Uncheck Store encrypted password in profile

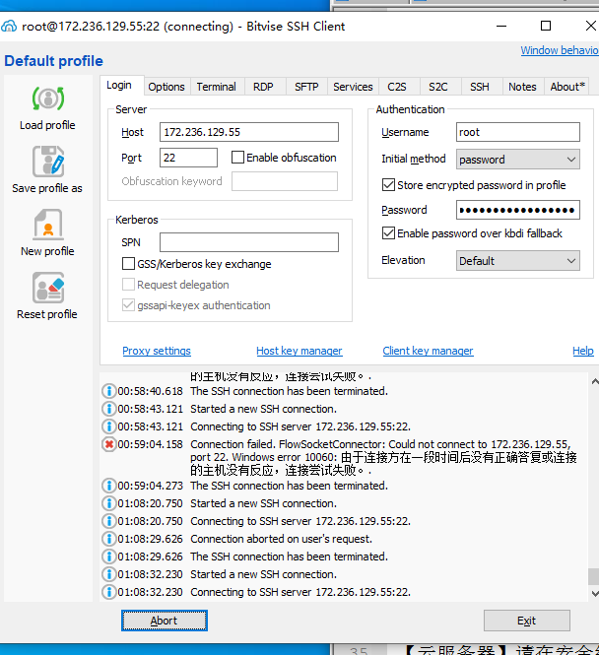coord(388,185)
